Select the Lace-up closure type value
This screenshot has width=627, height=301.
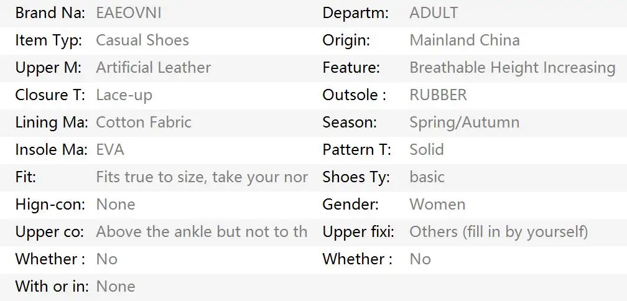point(124,95)
